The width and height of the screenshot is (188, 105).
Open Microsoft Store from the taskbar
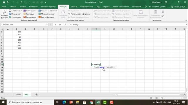coord(85,102)
